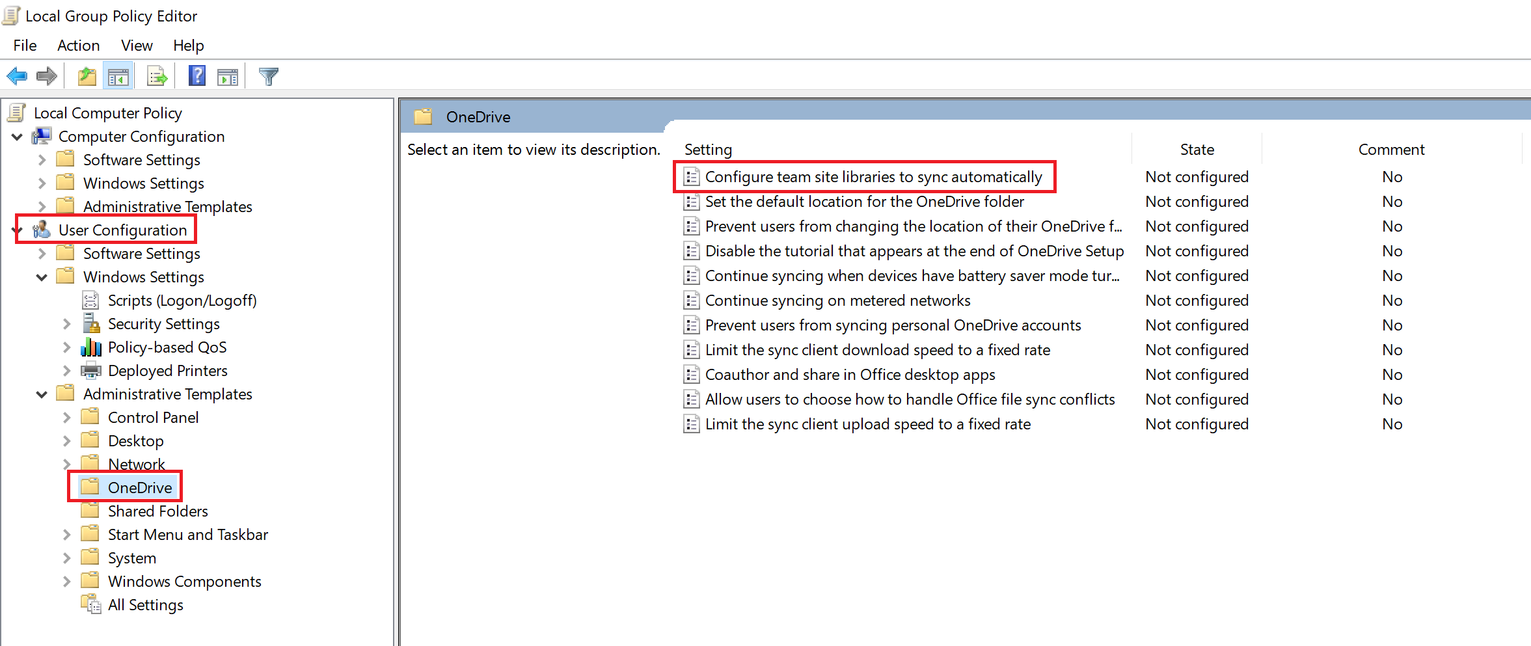The height and width of the screenshot is (646, 1531).
Task: Toggle the Show/Hide Console Tree icon
Action: click(118, 77)
